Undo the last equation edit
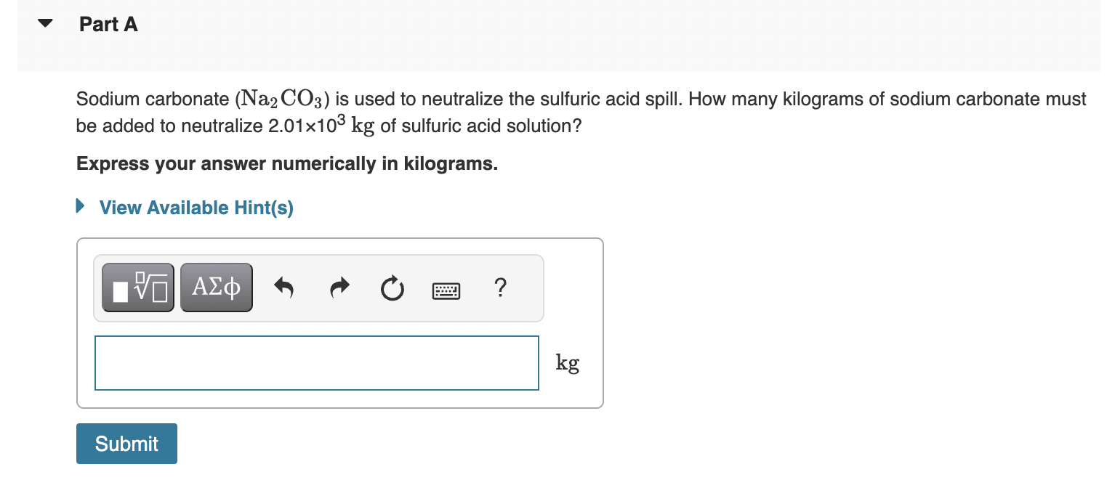The height and width of the screenshot is (485, 1107). (x=283, y=288)
